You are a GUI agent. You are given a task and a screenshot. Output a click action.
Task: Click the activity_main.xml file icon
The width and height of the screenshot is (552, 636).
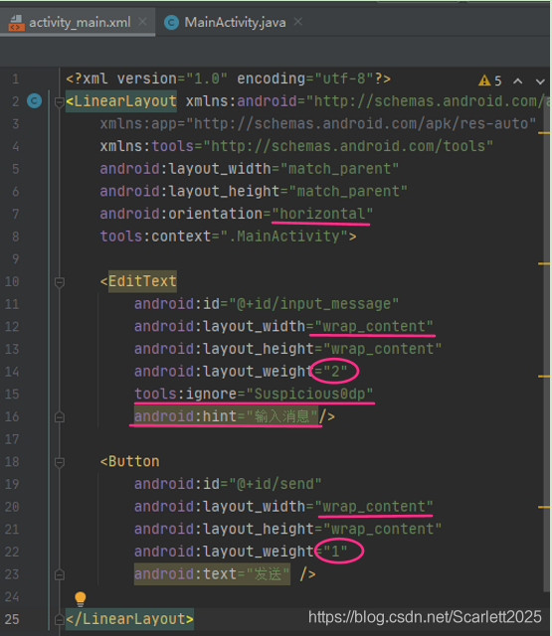(x=16, y=23)
